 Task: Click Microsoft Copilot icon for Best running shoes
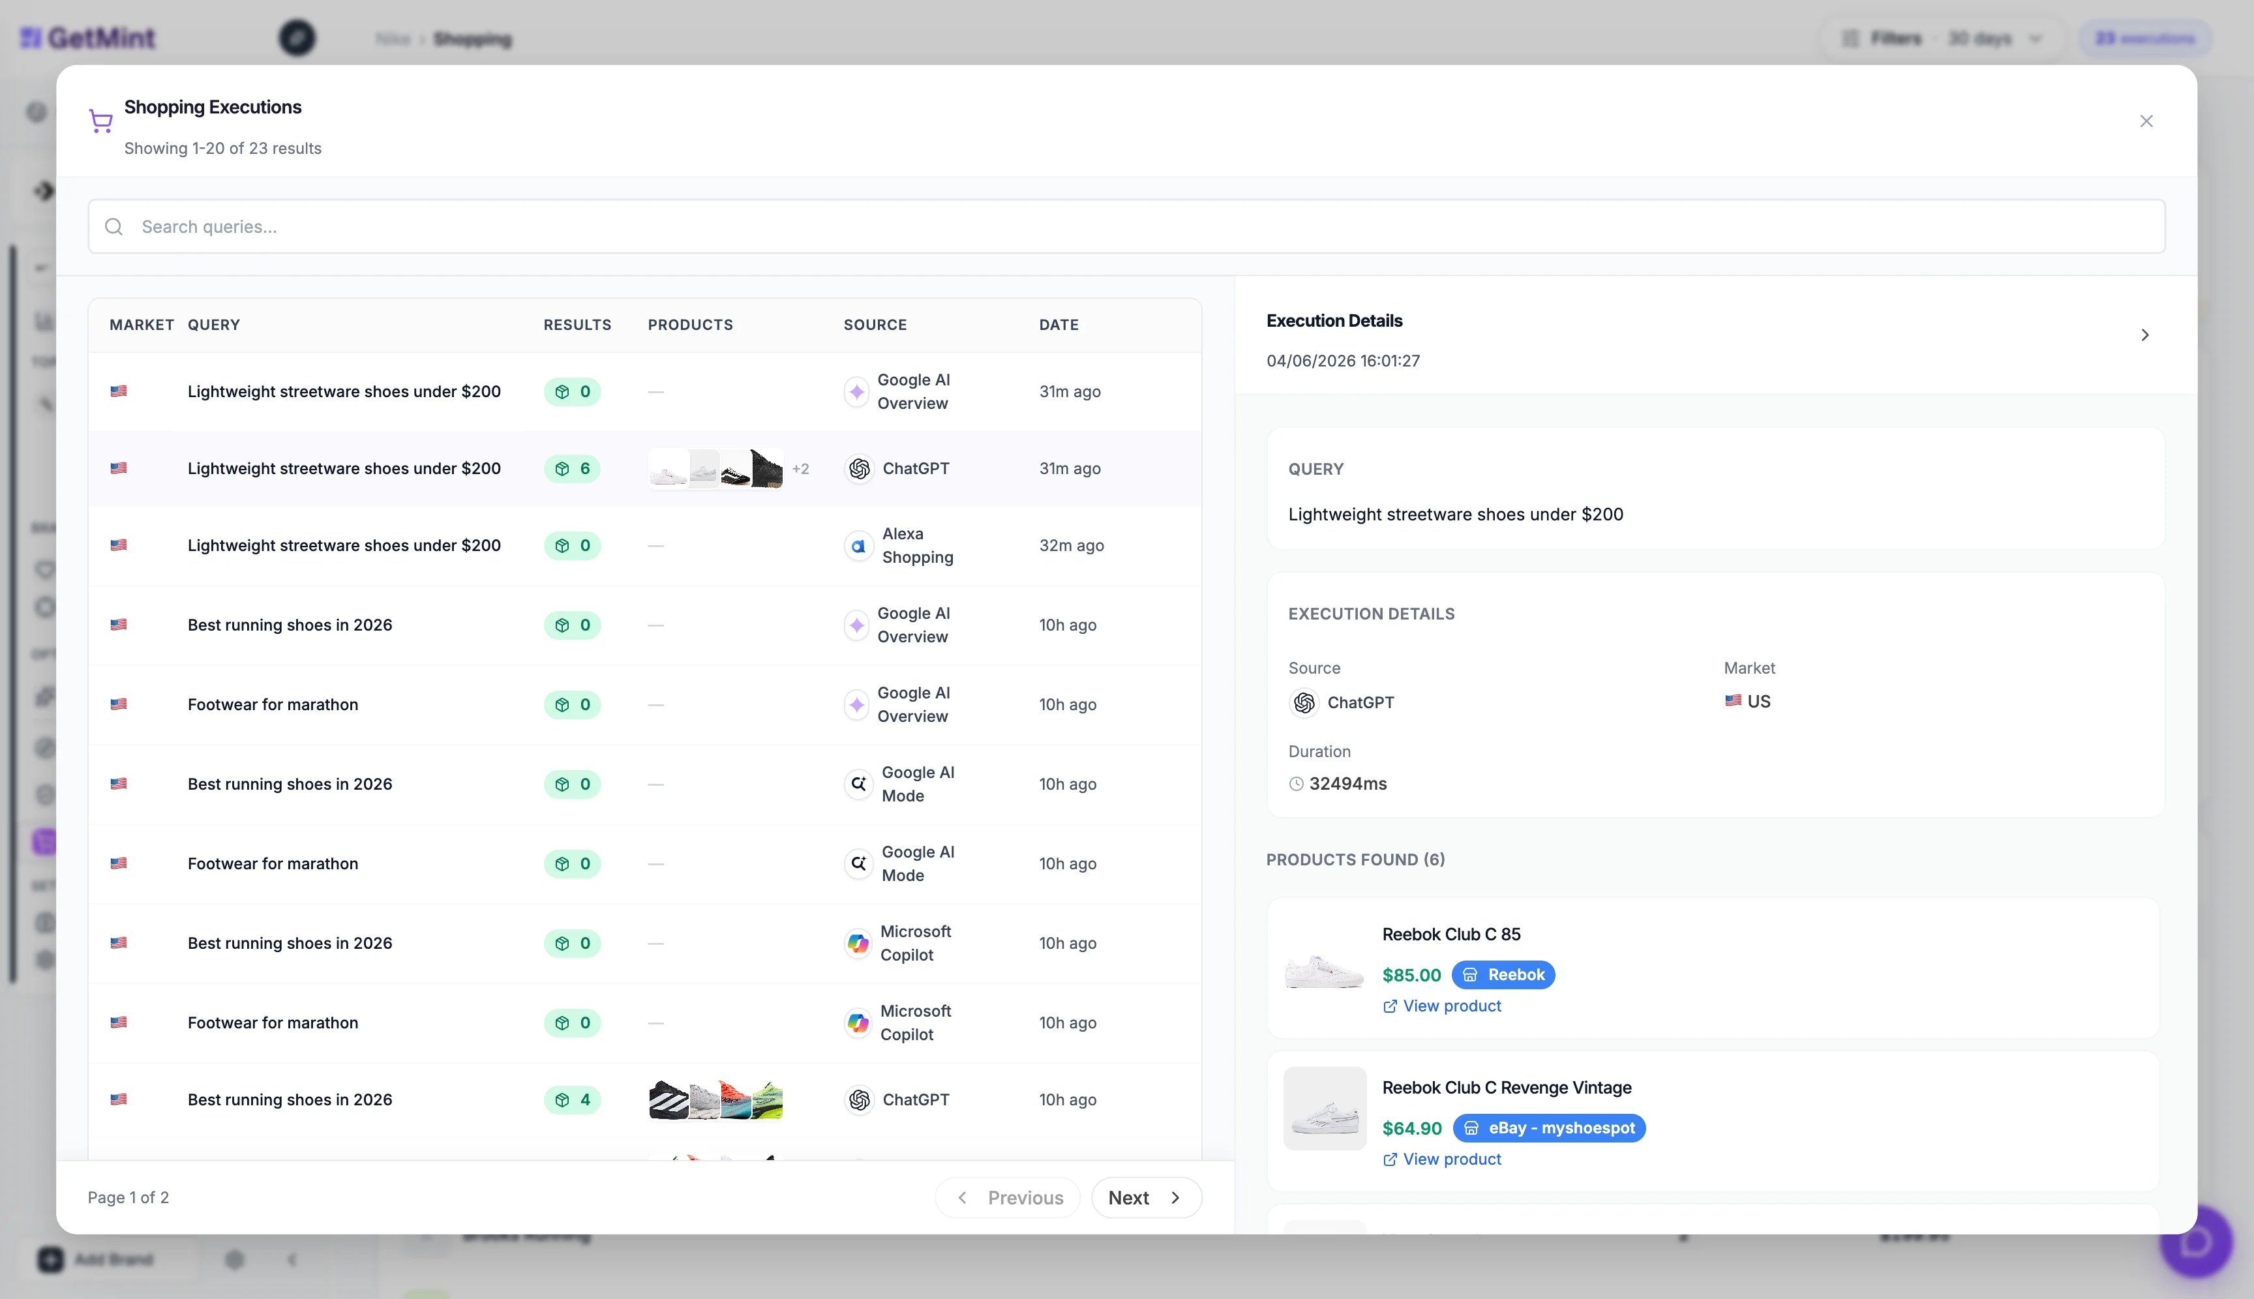[x=858, y=943]
